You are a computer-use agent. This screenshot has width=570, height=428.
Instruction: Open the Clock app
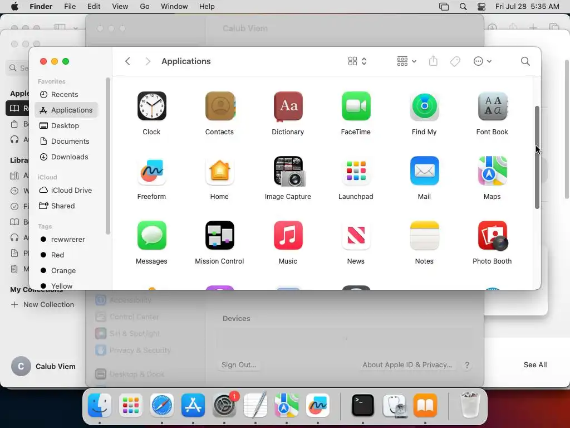click(151, 106)
